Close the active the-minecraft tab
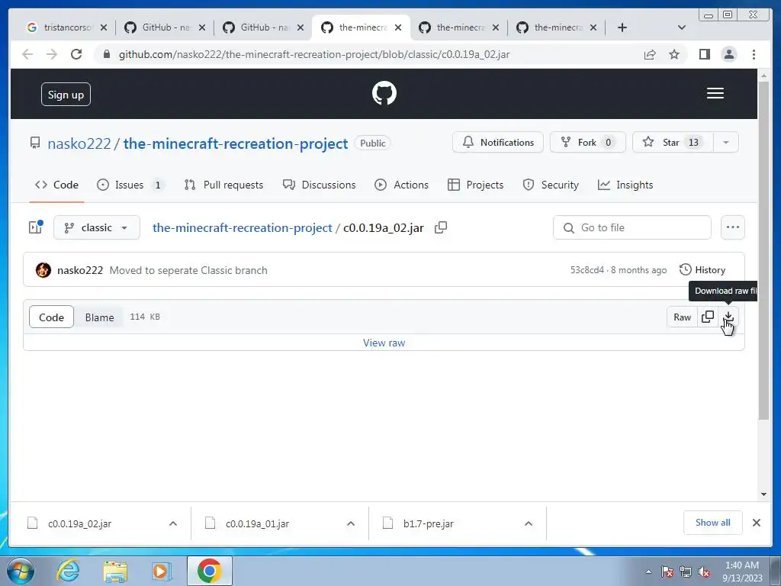This screenshot has height=586, width=781. point(398,27)
